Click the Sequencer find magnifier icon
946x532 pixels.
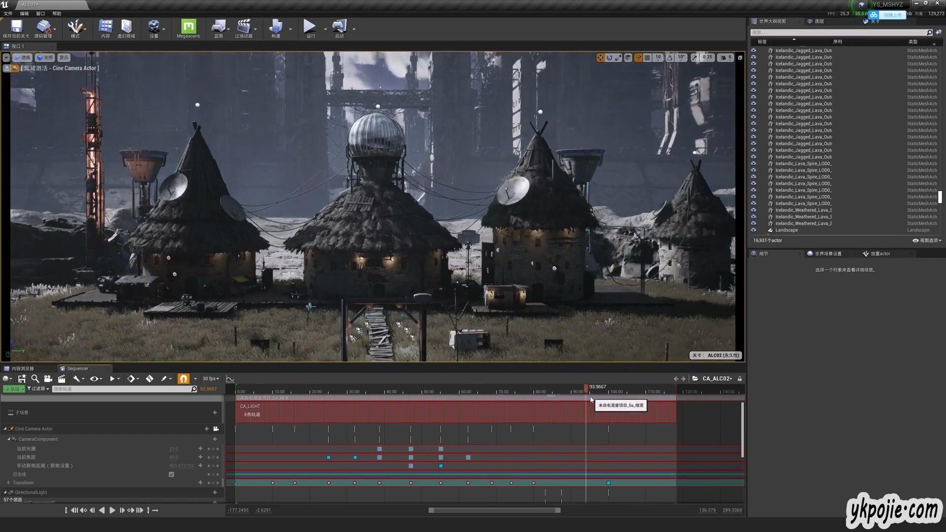(35, 378)
